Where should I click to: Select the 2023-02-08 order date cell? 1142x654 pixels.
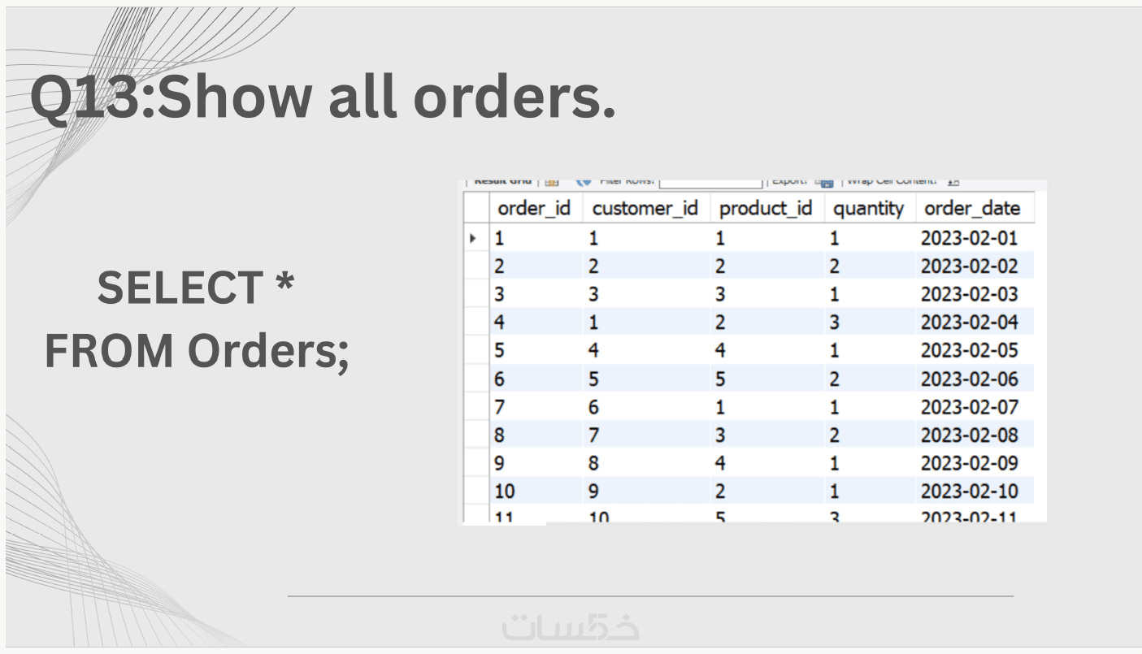(x=969, y=435)
